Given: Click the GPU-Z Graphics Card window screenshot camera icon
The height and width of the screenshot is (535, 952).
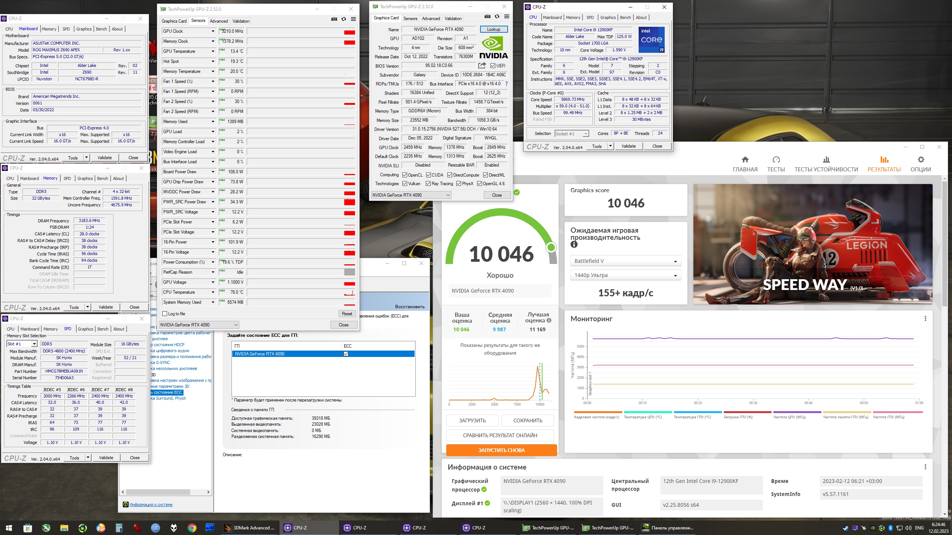Looking at the screenshot, I should 487,16.
